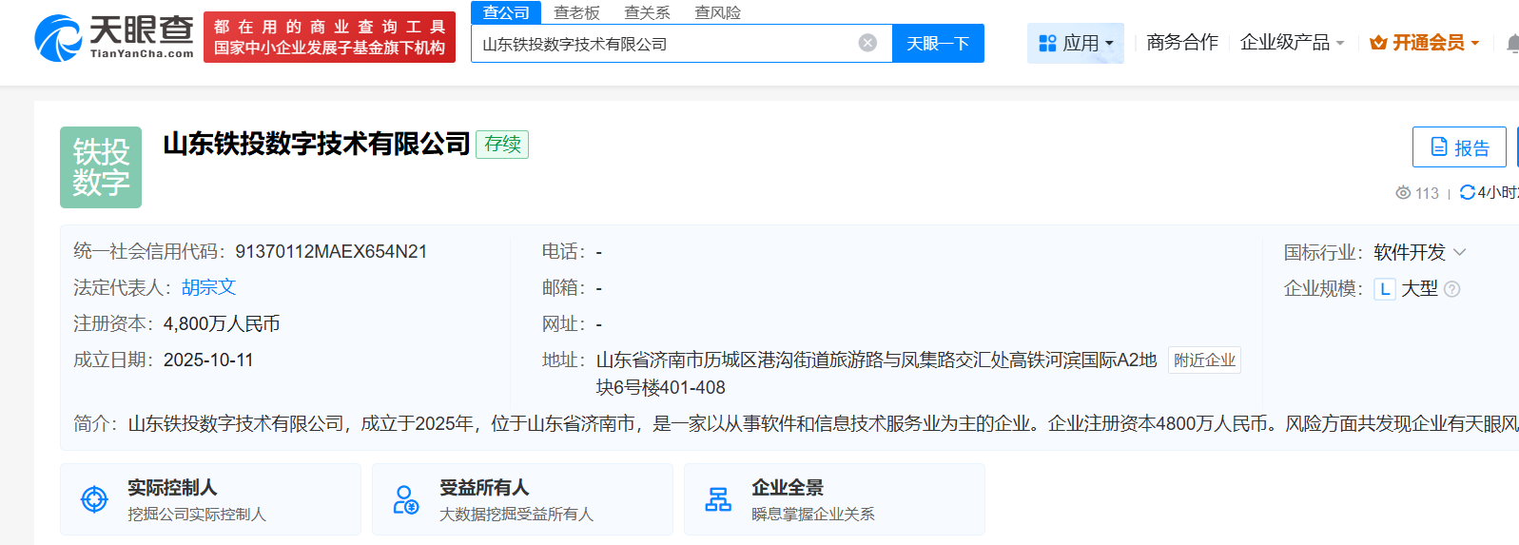Click the 附近企业 button
This screenshot has height=545, width=1519.
pos(1204,360)
